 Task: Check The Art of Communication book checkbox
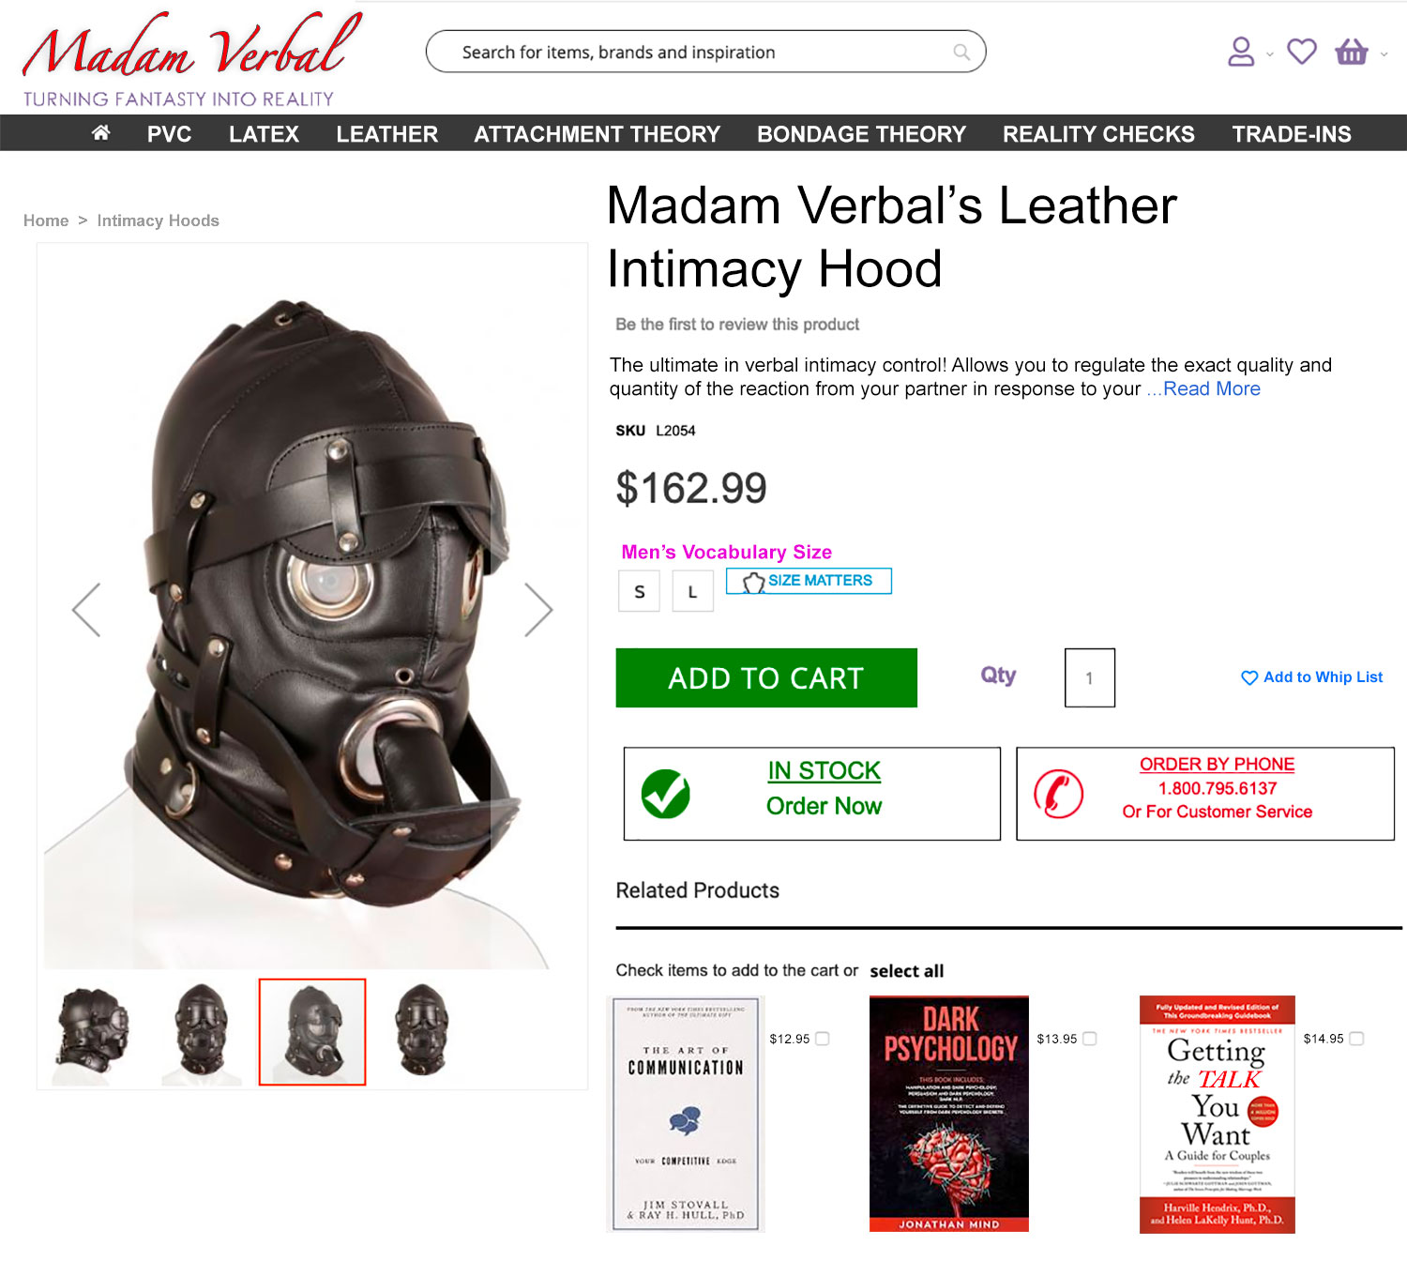(823, 1039)
